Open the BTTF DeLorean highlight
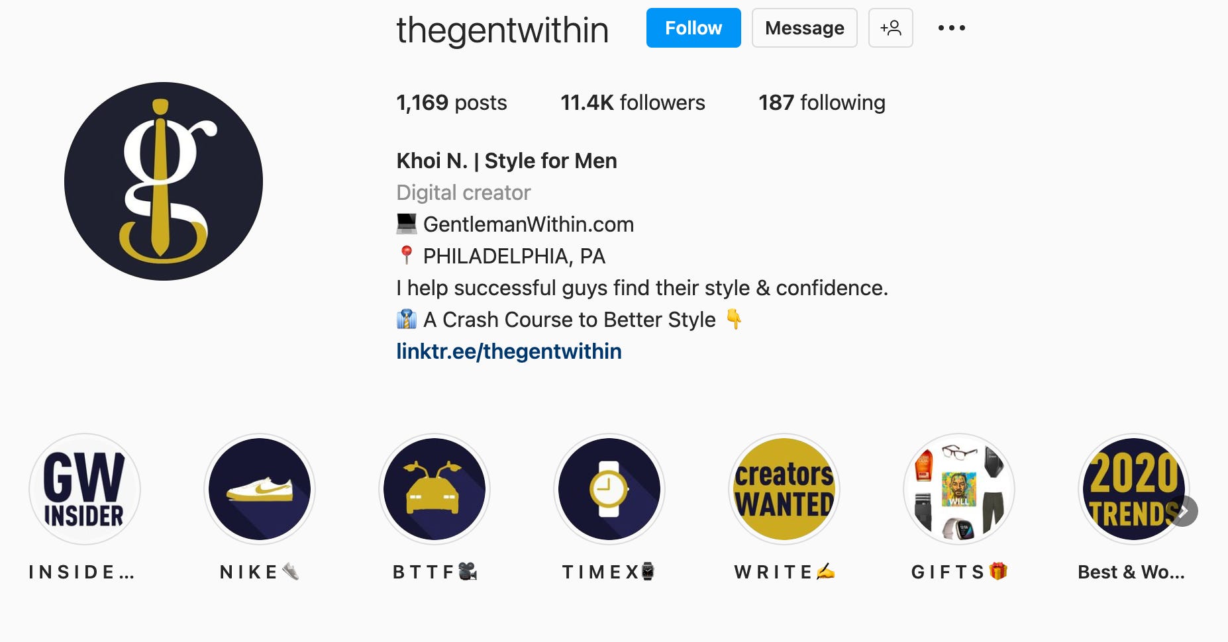Screen dimensions: 1228x642 point(435,489)
